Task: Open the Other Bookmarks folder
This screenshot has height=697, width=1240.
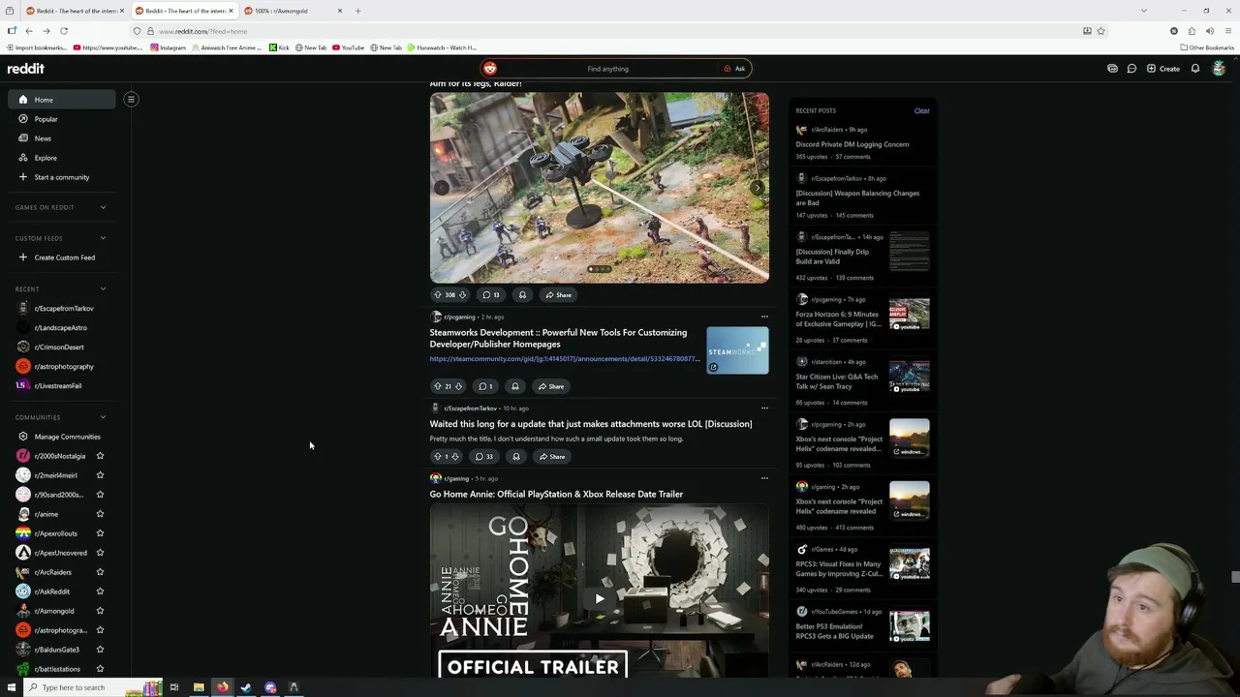Action: click(1207, 47)
